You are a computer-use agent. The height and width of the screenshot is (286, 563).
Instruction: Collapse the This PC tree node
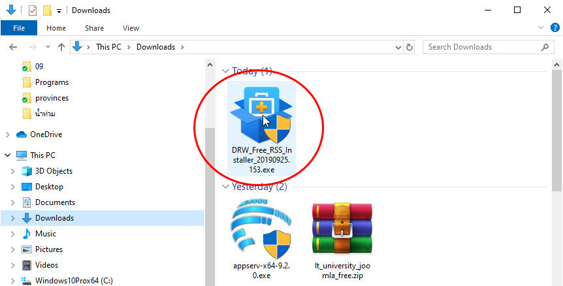7,155
